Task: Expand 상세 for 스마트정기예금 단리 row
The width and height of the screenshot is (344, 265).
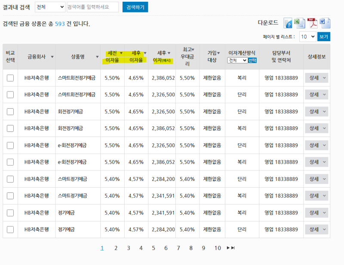Action: click(x=316, y=179)
